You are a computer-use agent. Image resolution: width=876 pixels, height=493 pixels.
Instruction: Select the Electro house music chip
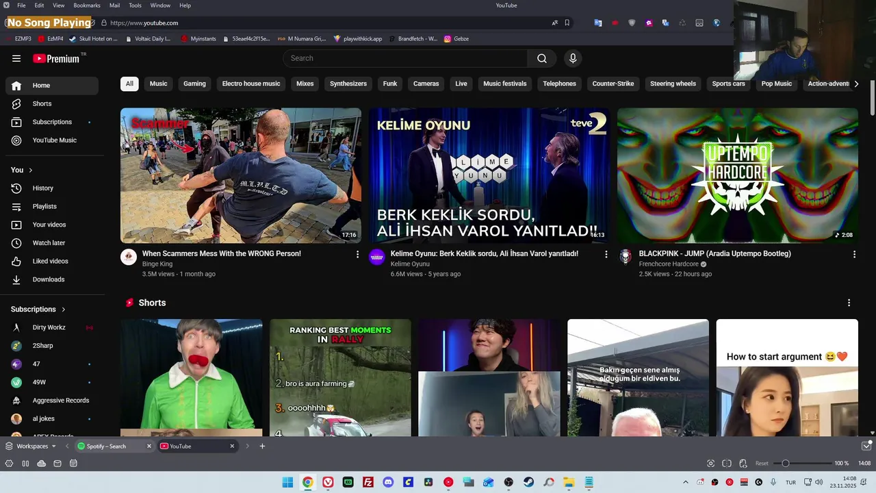251,84
